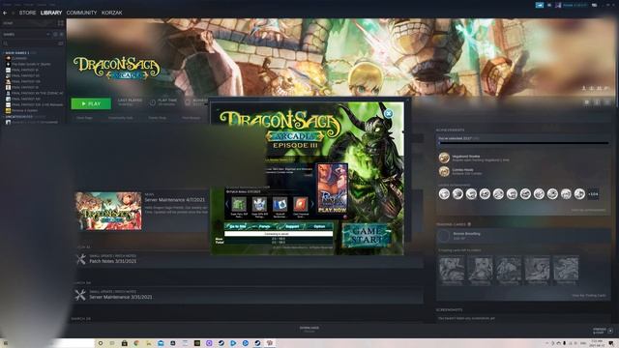Open the first trading card thumbnail
The width and height of the screenshot is (619, 348).
452,270
